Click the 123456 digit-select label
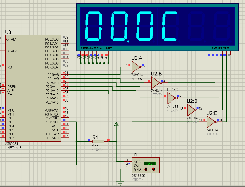This screenshot has width=245, height=187. pos(220,48)
